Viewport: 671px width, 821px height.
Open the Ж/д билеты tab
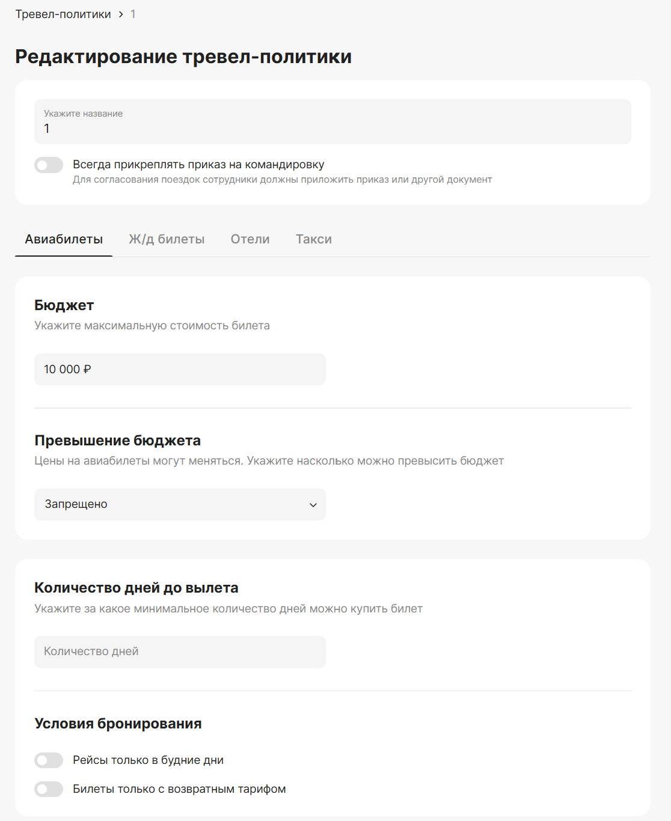pos(167,239)
